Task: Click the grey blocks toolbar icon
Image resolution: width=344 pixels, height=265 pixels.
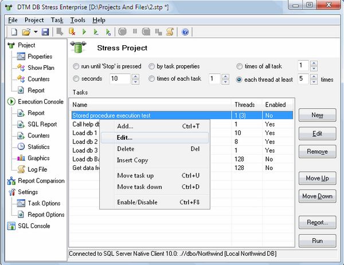Action: click(x=158, y=32)
